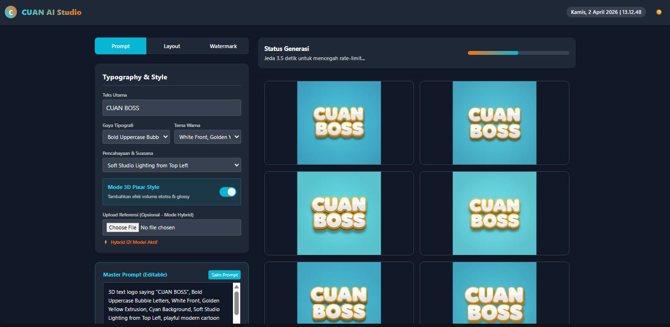Click the Status Generasi heading

[x=286, y=49]
